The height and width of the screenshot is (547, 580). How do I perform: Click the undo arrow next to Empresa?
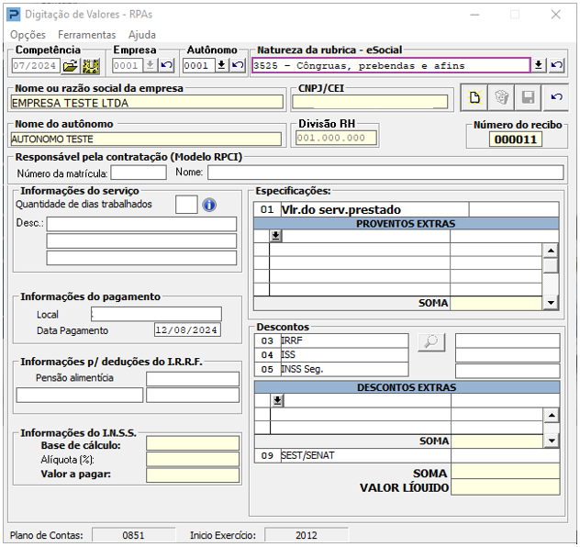pyautogui.click(x=166, y=65)
